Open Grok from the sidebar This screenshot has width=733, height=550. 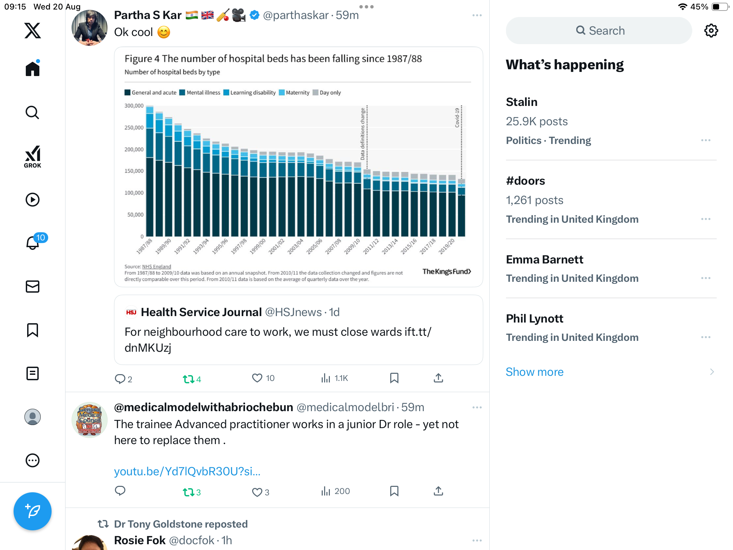33,157
